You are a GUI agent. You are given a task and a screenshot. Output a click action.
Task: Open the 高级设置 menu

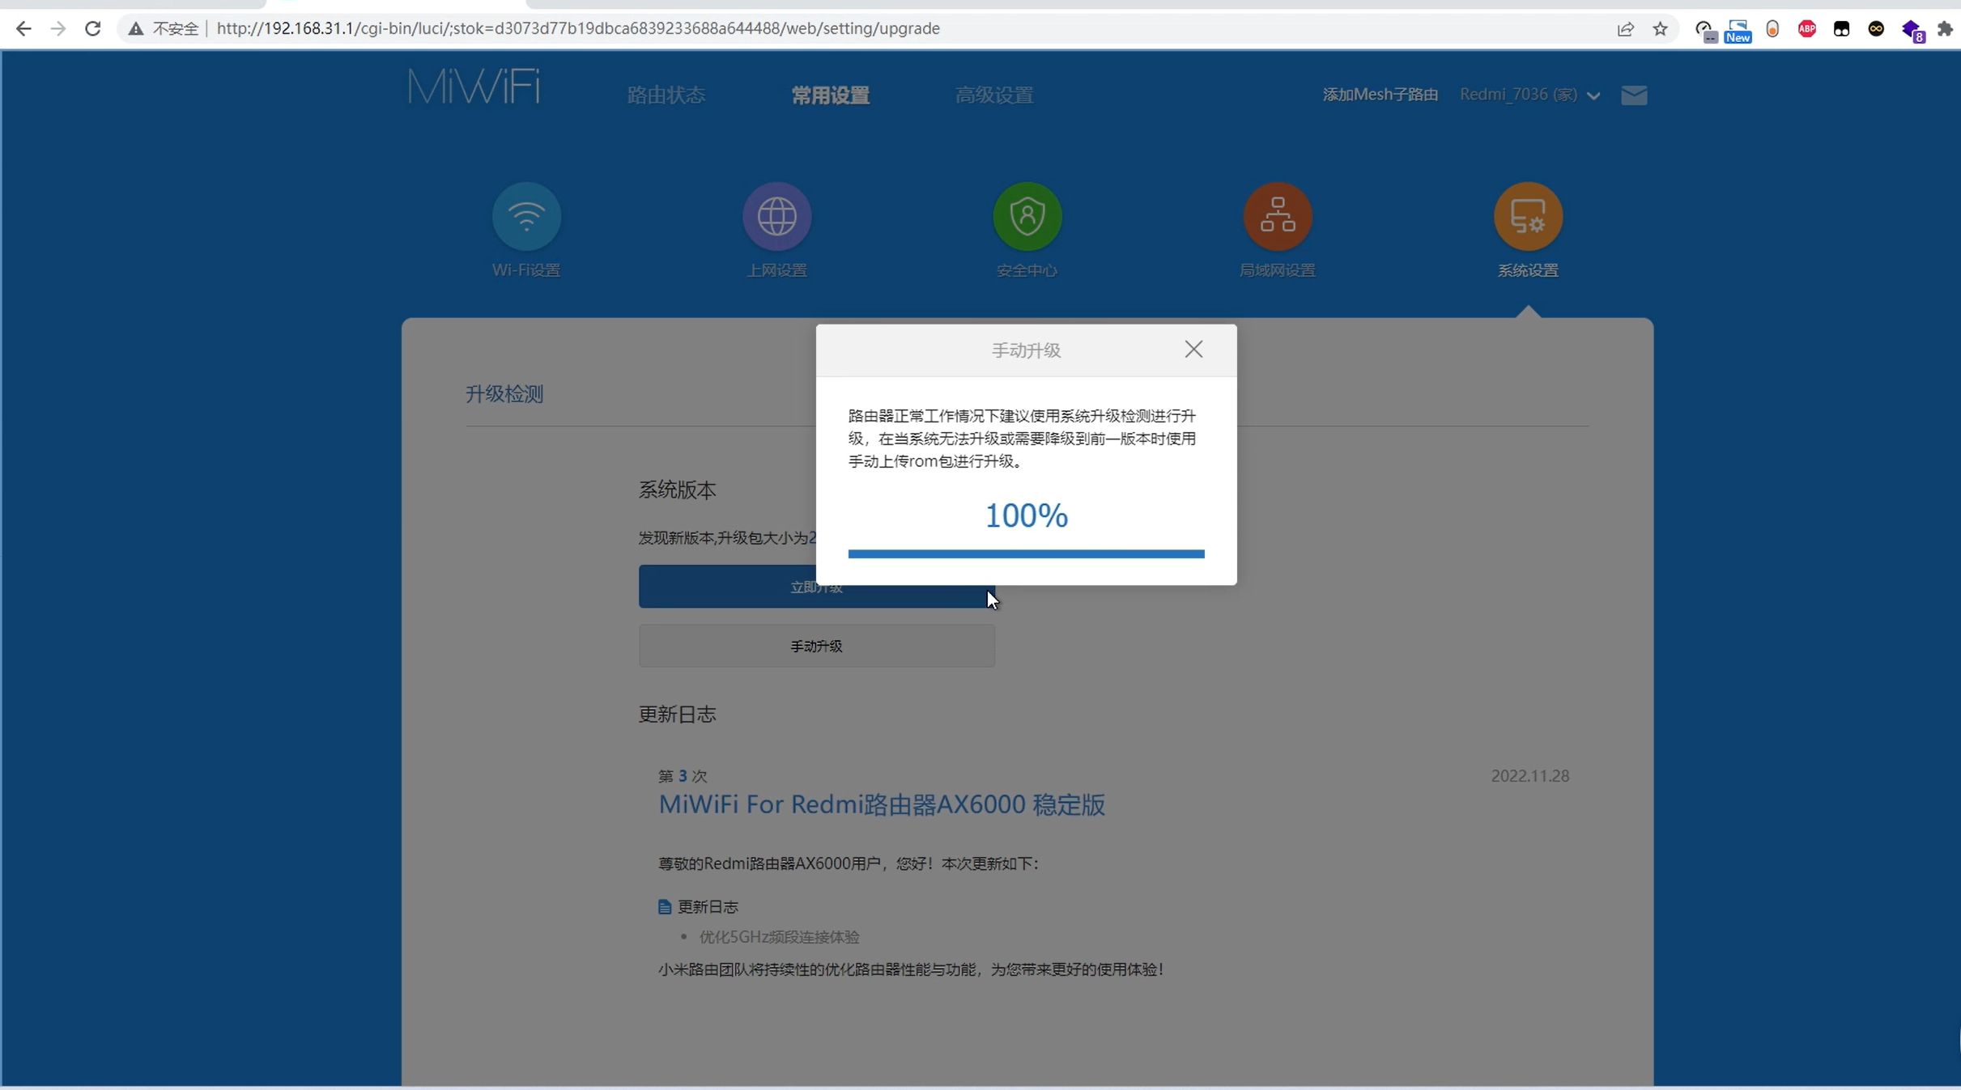(x=993, y=94)
